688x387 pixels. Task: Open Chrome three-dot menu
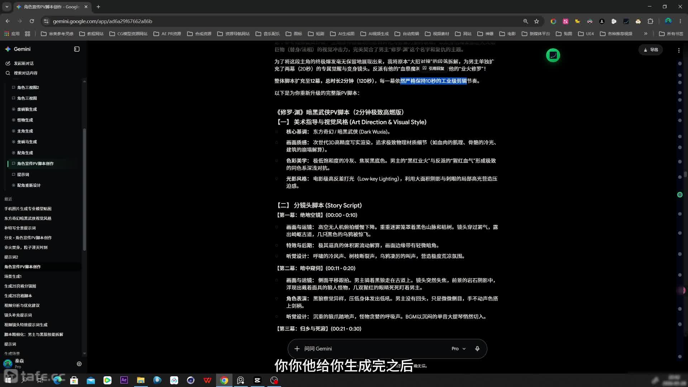click(x=680, y=21)
